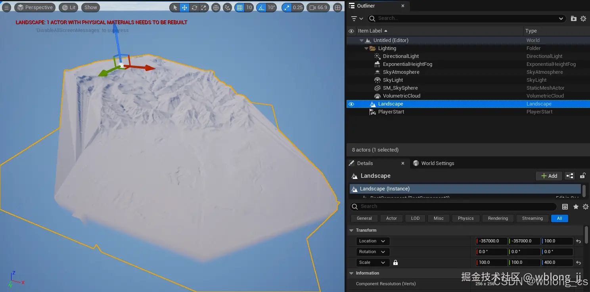
Task: Activate the Scale gizmo tool
Action: tap(203, 8)
